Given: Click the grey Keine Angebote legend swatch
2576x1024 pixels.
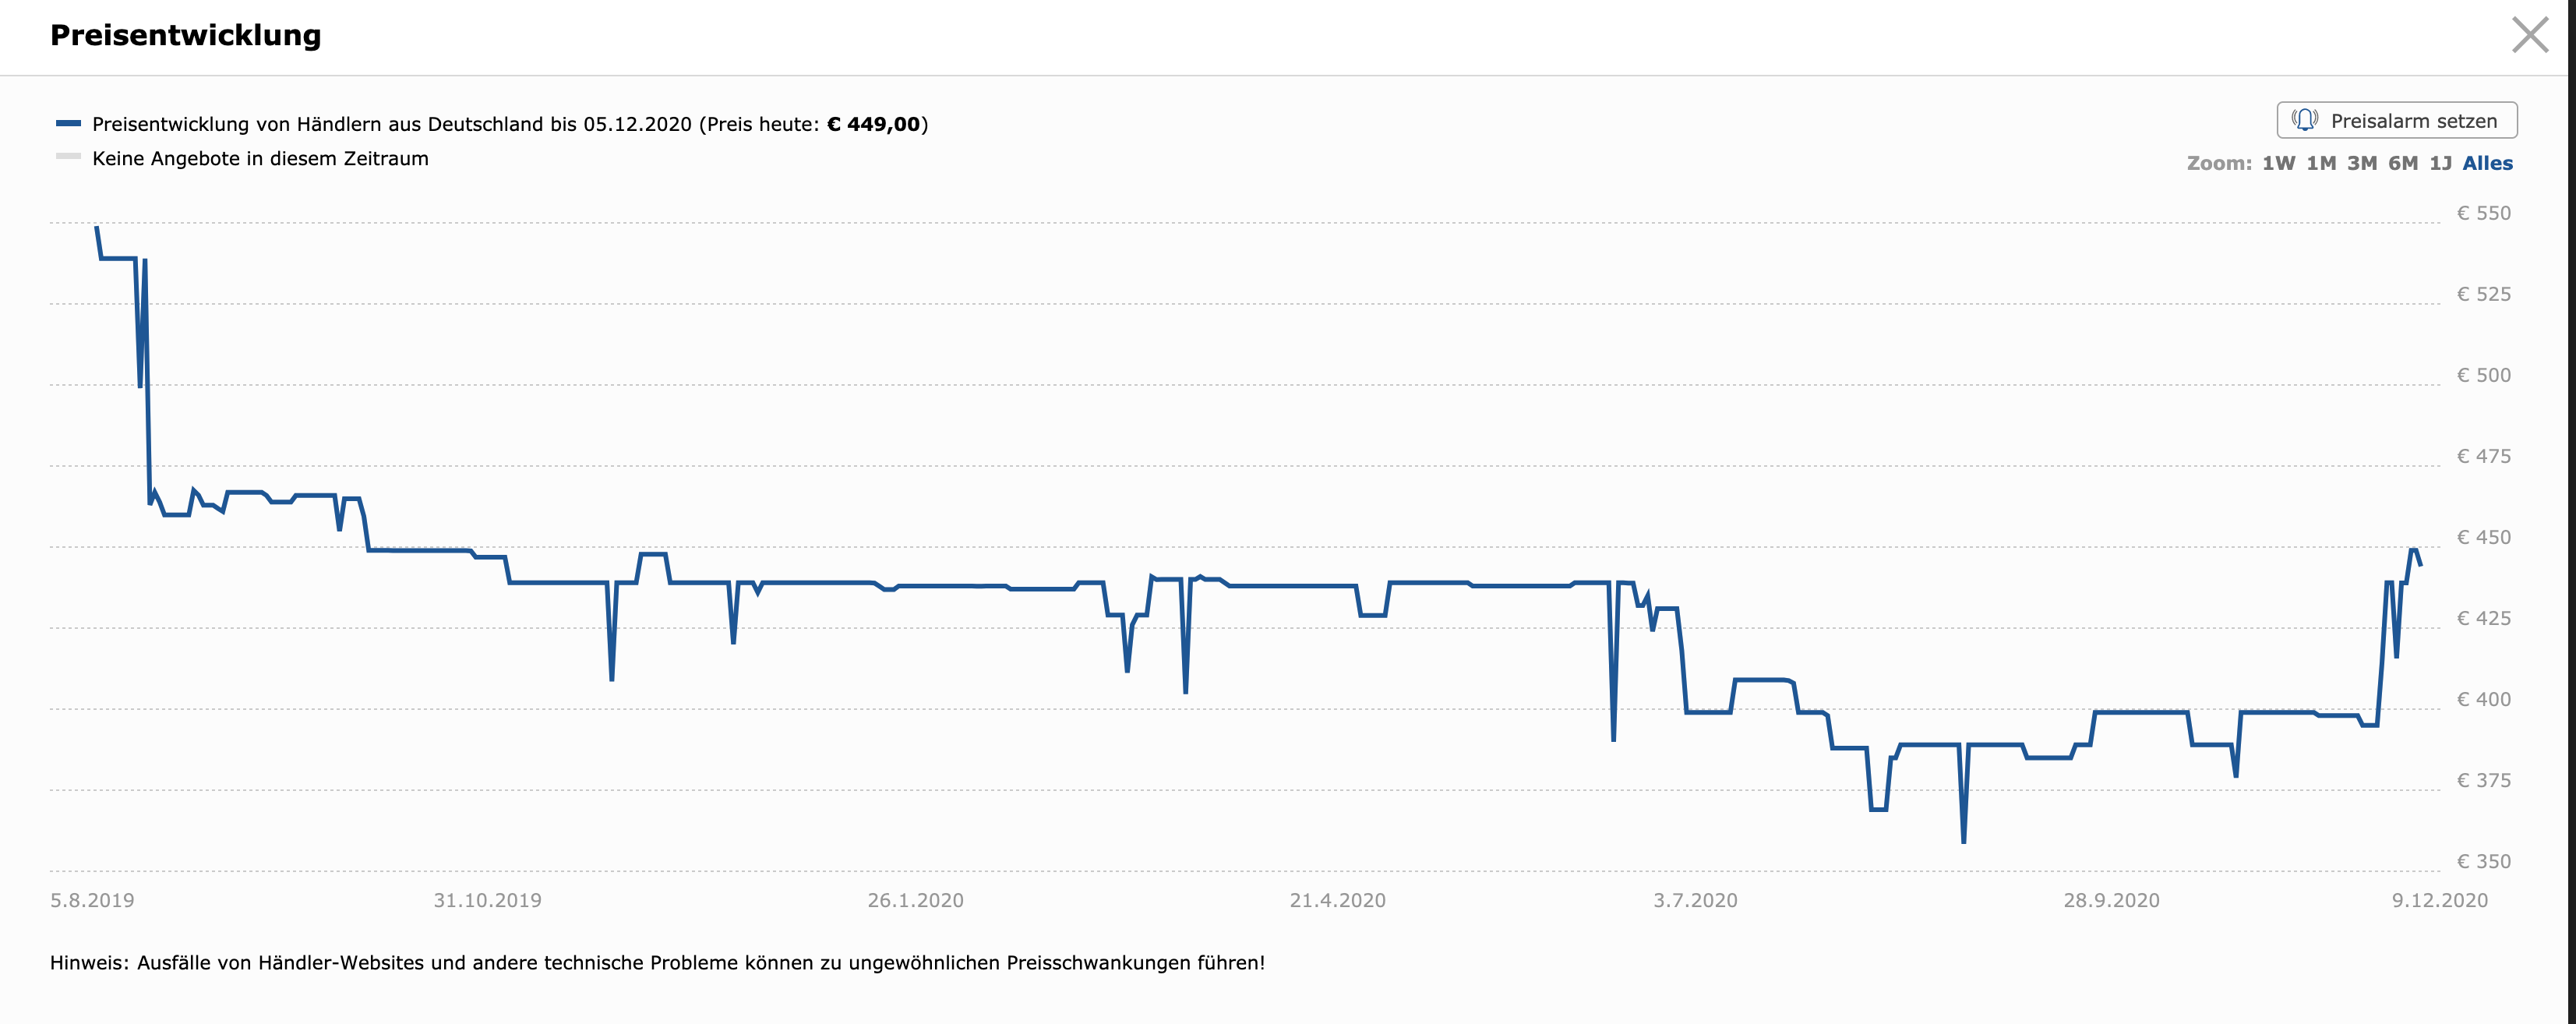Looking at the screenshot, I should point(68,157).
